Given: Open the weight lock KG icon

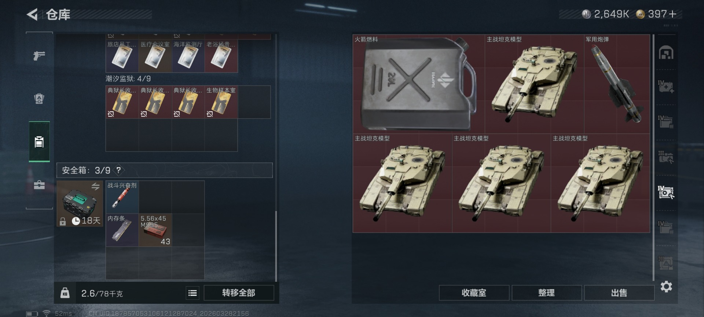Looking at the screenshot, I should tap(65, 293).
